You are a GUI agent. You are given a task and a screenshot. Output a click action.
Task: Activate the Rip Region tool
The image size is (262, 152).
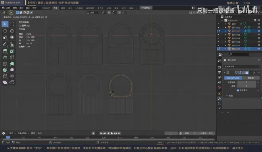pos(12,82)
